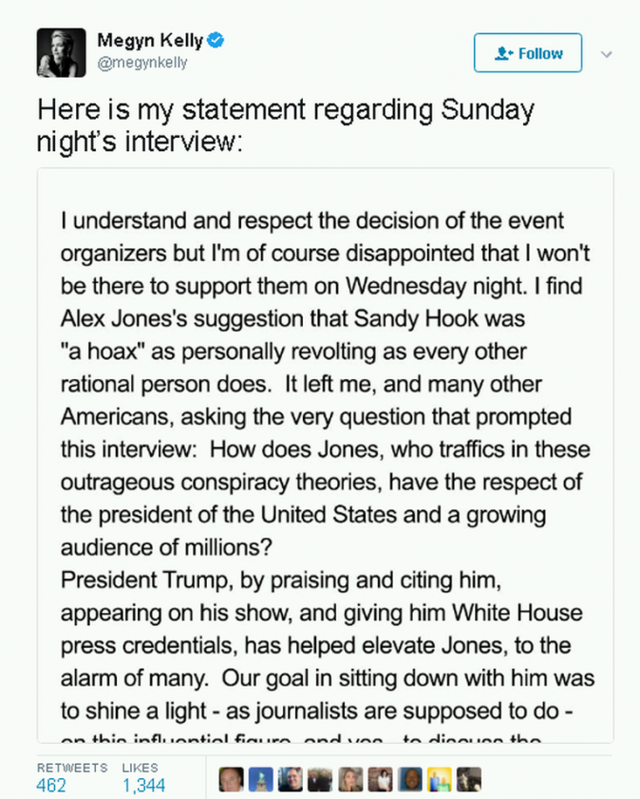Click the seventh liker avatar in the row

click(x=409, y=780)
